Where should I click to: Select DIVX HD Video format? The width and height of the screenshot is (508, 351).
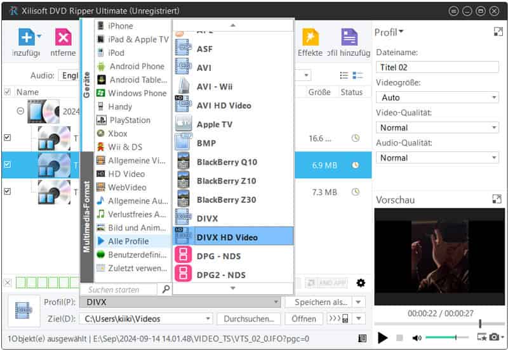[234, 237]
